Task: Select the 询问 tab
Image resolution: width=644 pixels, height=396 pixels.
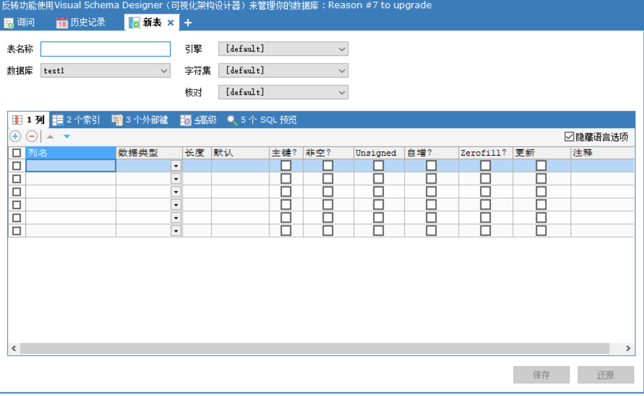Action: (x=21, y=22)
